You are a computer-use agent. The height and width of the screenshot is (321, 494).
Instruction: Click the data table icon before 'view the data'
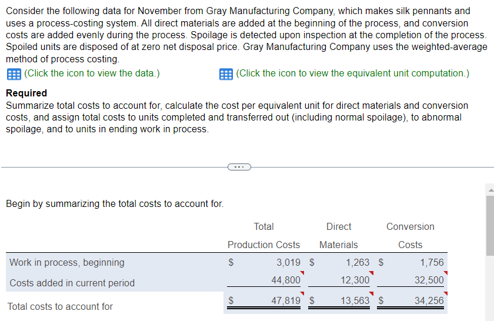pos(13,74)
